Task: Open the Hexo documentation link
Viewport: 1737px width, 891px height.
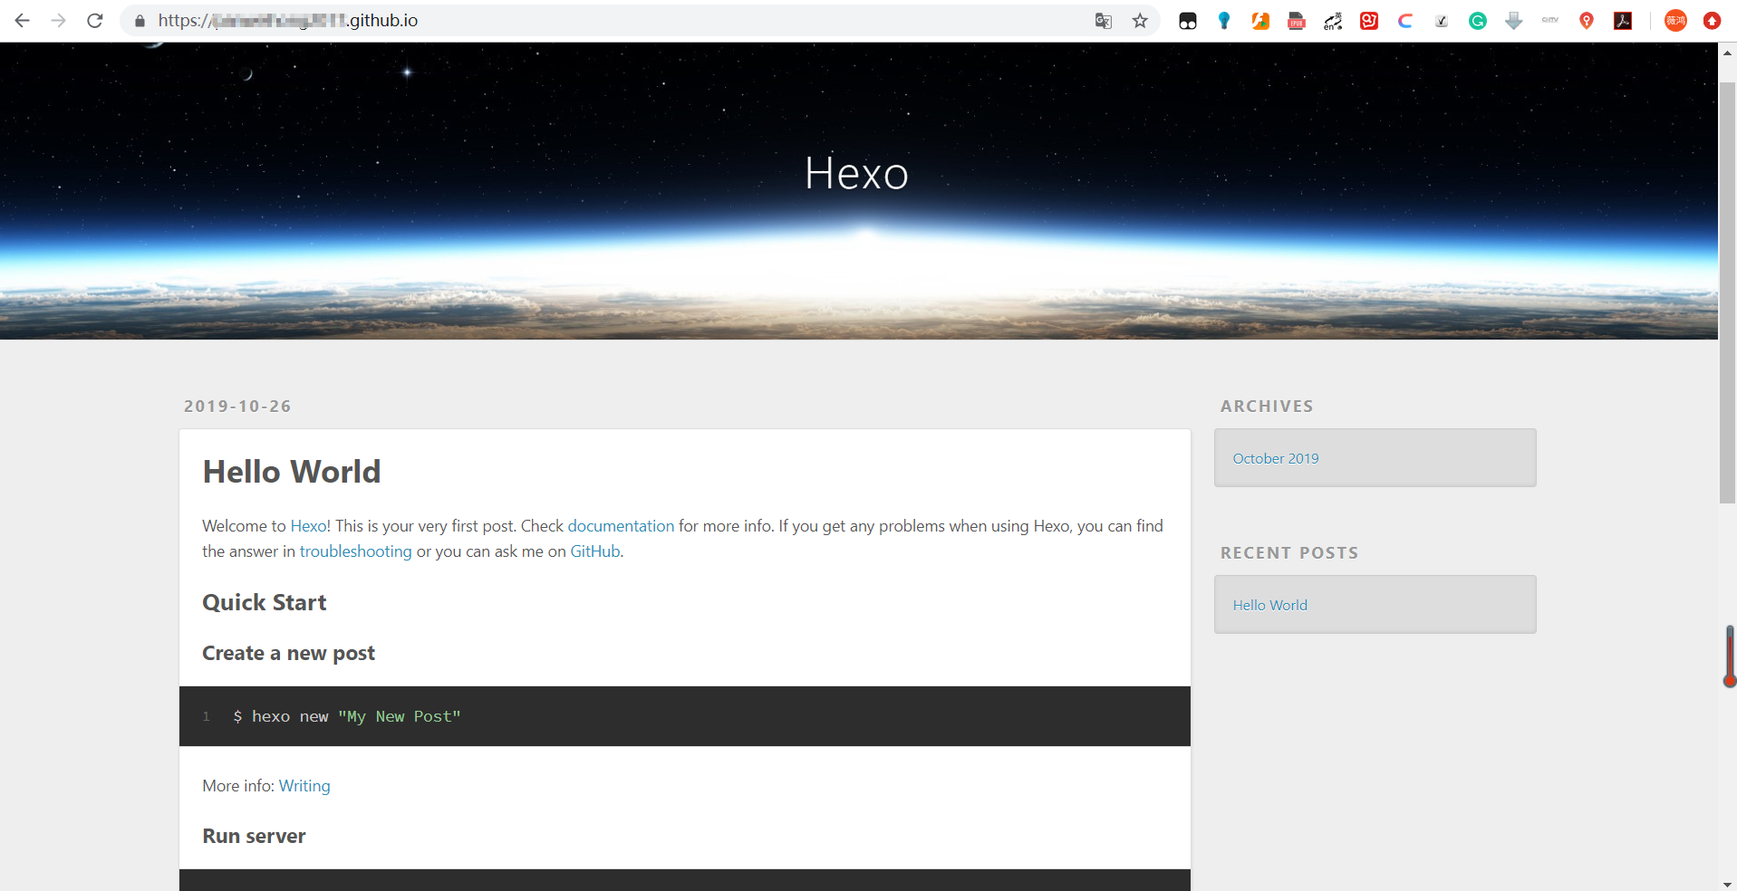Action: click(x=621, y=525)
